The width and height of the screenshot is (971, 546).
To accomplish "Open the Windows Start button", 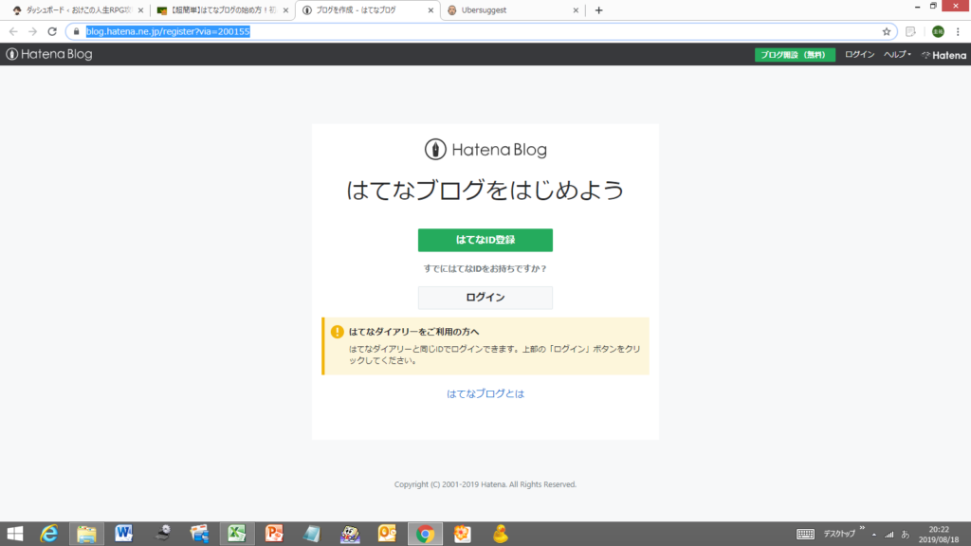I will click(x=15, y=534).
